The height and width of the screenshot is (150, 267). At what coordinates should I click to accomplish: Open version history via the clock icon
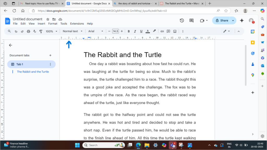tap(182, 20)
